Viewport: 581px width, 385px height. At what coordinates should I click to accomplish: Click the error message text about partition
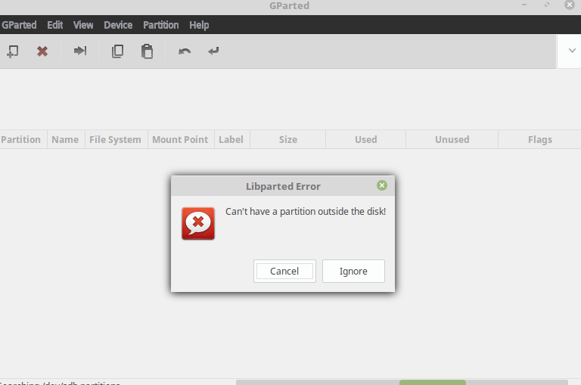(x=306, y=212)
